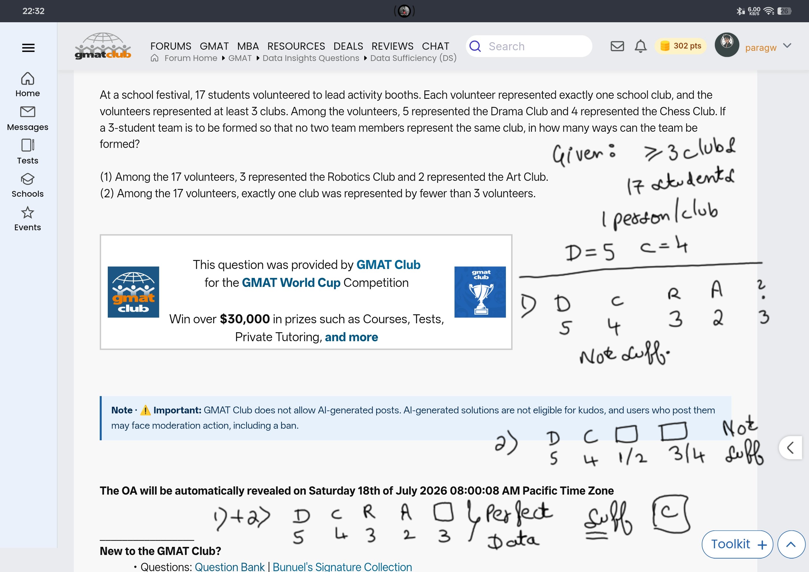This screenshot has height=572, width=809.
Task: Expand the paragw account dropdown arrow
Action: coord(787,45)
